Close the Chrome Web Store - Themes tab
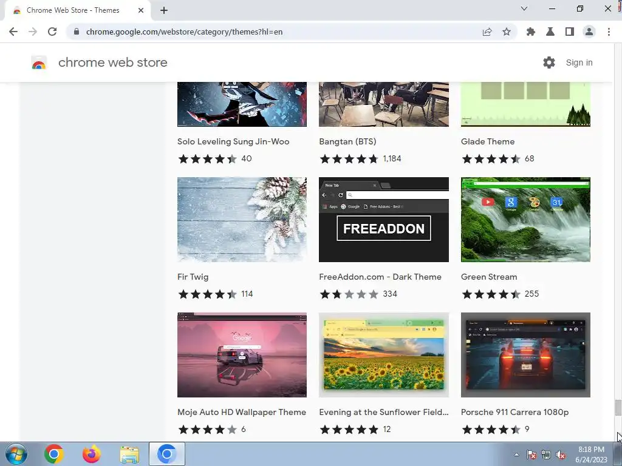The height and width of the screenshot is (466, 622). (141, 10)
